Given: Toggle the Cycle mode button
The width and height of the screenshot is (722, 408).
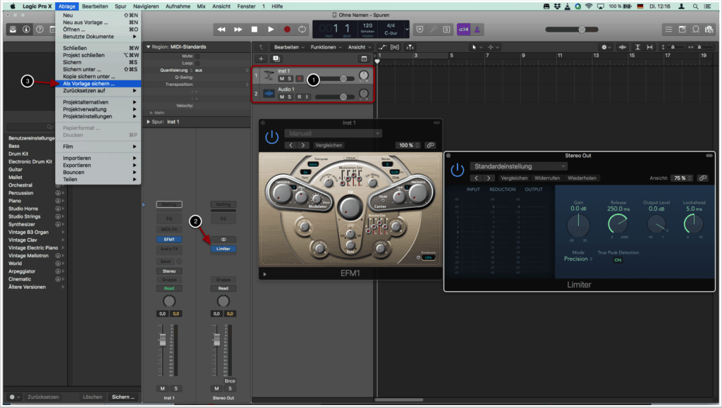Looking at the screenshot, I should tap(302, 30).
